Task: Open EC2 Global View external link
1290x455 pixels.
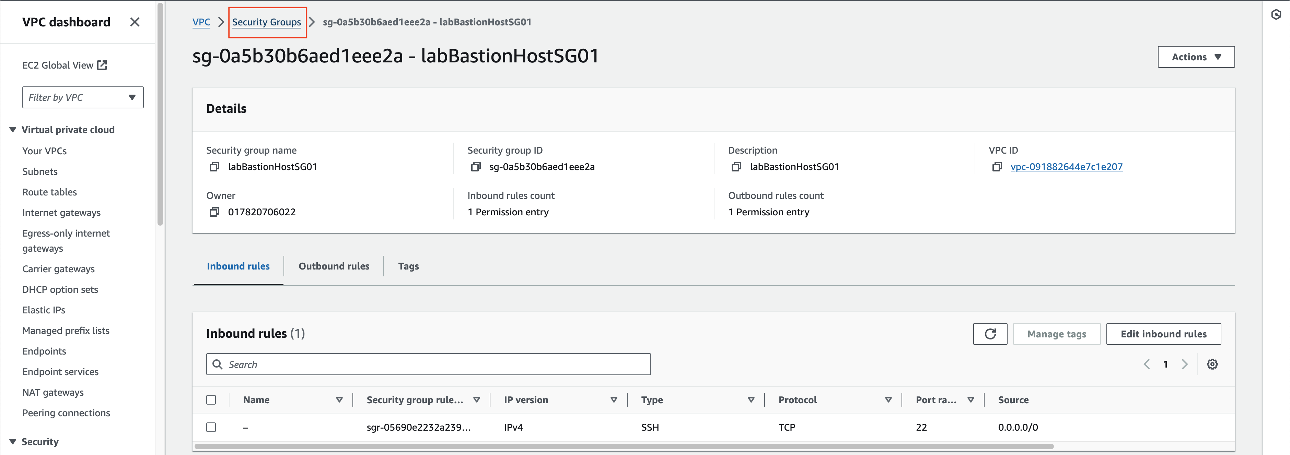Action: click(65, 65)
